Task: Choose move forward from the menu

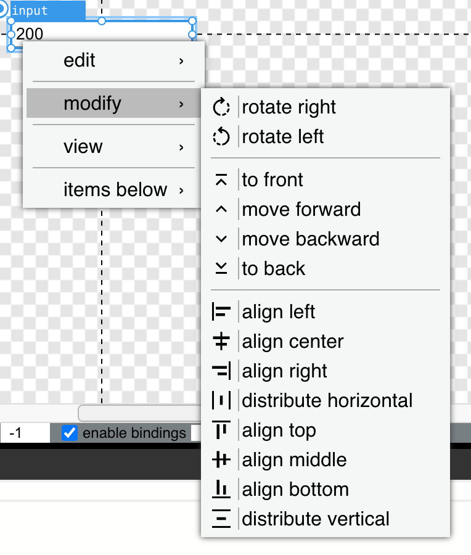Action: click(x=301, y=210)
